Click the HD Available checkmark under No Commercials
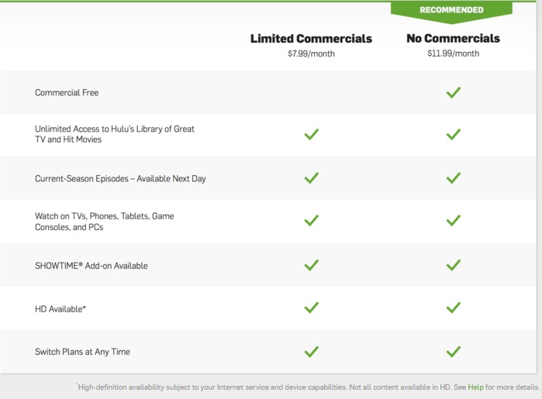Viewport: 542px width, 399px height. tap(453, 308)
